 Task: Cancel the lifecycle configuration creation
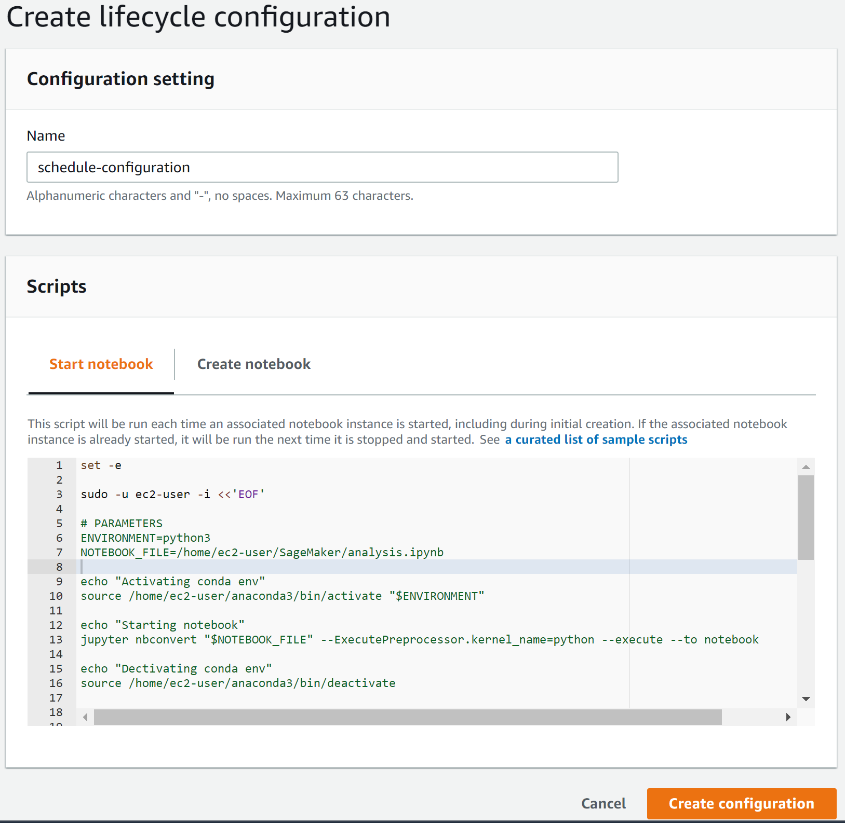click(603, 803)
